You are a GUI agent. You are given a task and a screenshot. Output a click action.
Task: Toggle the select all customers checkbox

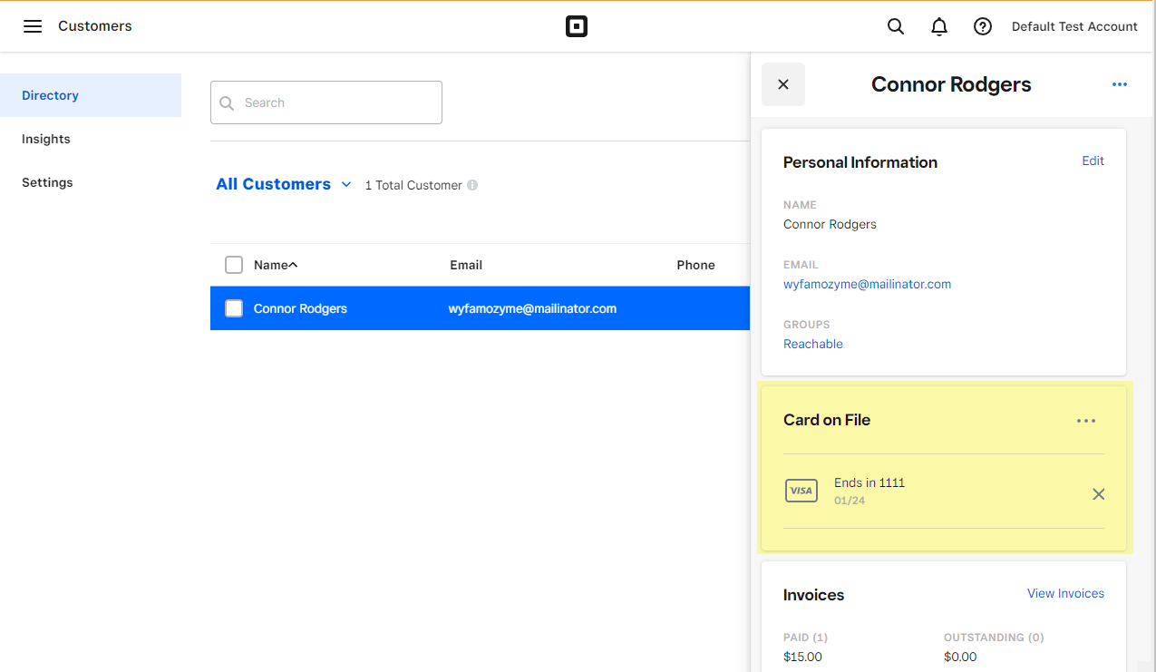coord(234,265)
